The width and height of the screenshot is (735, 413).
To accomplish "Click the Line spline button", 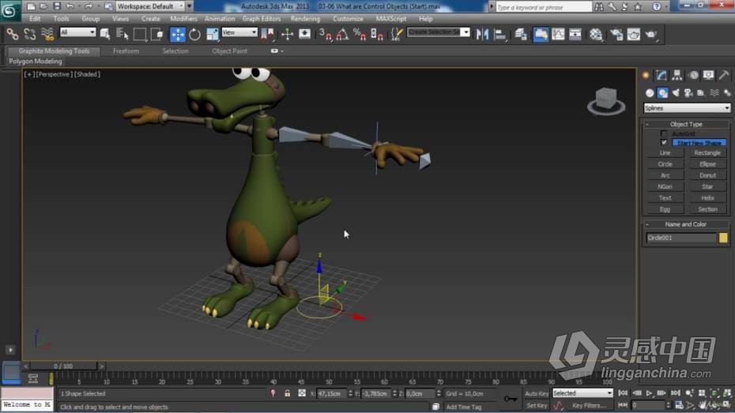I will point(665,153).
